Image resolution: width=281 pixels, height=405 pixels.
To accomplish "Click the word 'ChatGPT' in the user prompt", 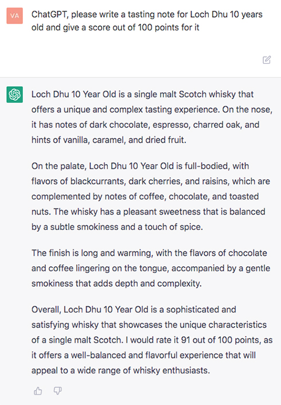I will click(50, 14).
